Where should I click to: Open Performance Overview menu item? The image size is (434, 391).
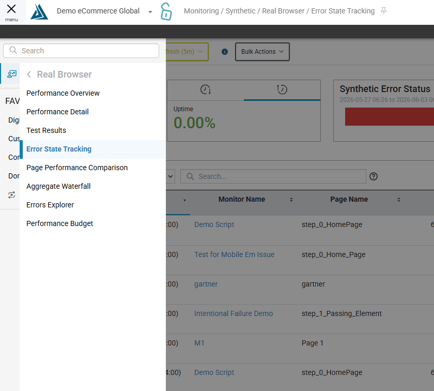point(63,93)
